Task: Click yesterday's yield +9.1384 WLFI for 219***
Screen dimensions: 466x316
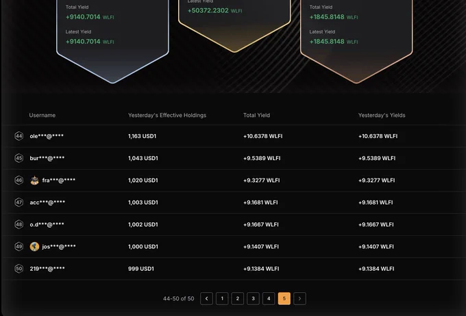Action: (376, 269)
